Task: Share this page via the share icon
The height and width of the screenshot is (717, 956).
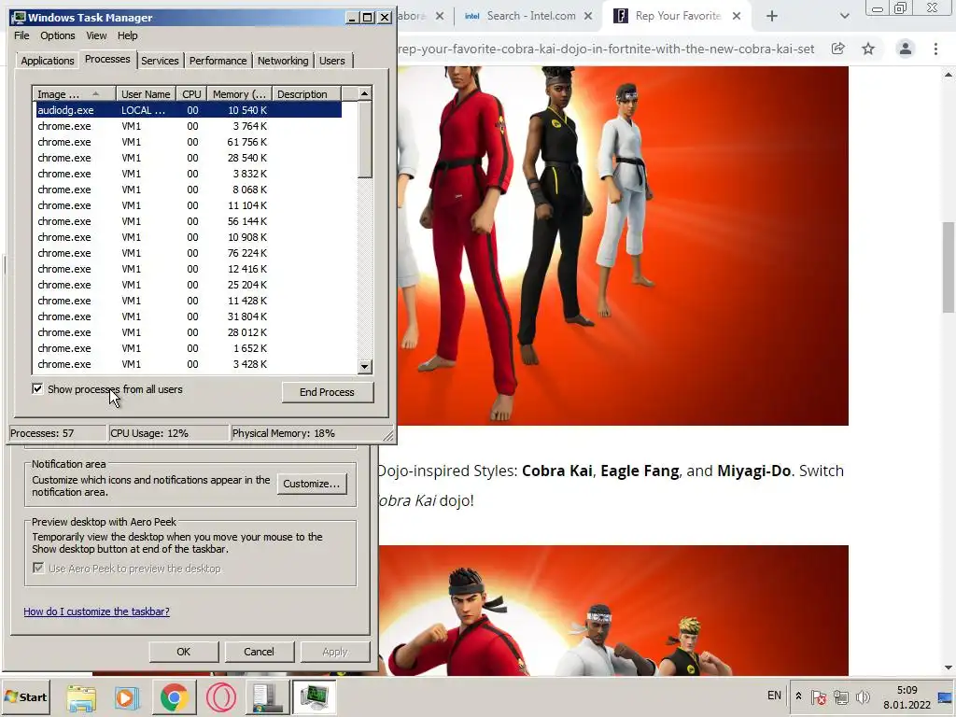Action: tap(837, 49)
